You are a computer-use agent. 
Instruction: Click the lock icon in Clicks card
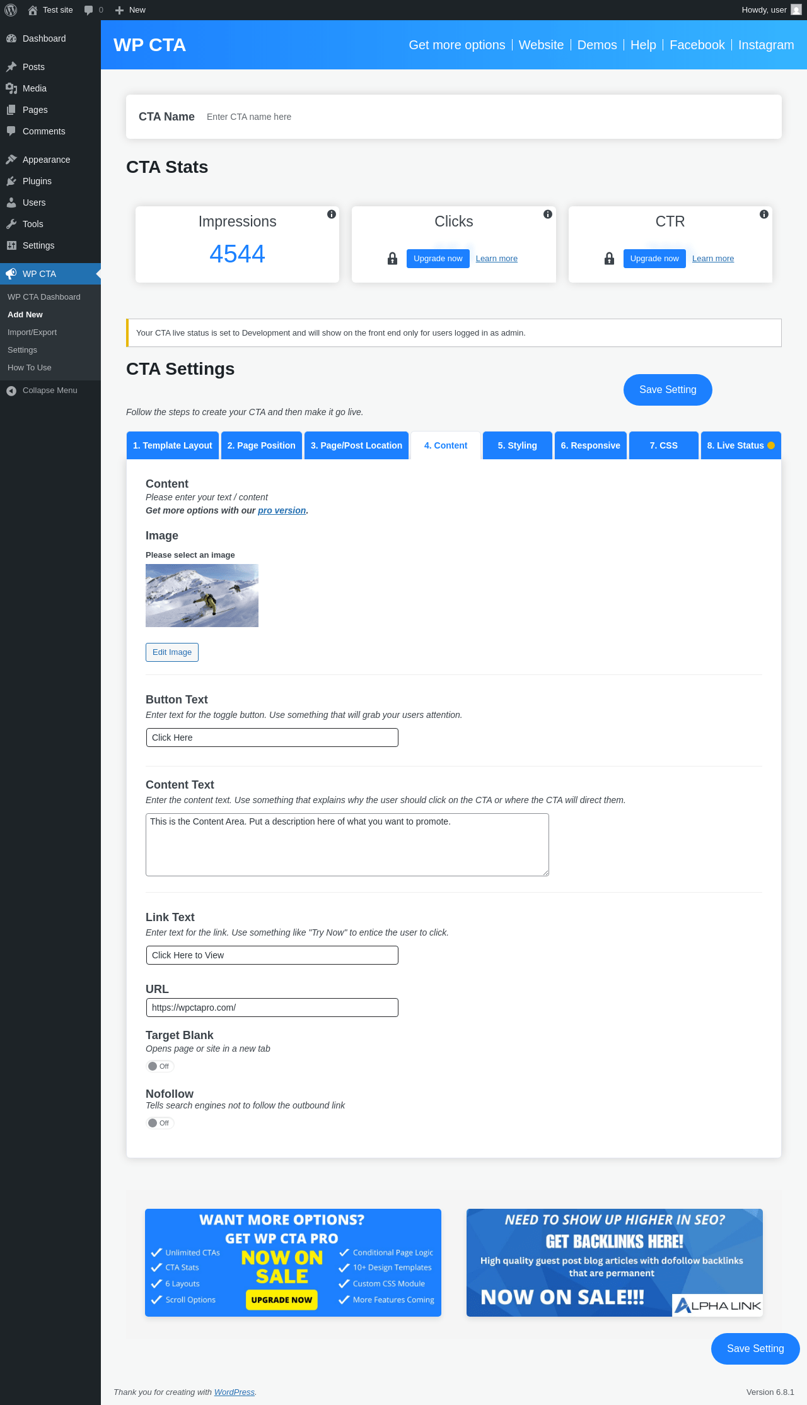(x=392, y=259)
